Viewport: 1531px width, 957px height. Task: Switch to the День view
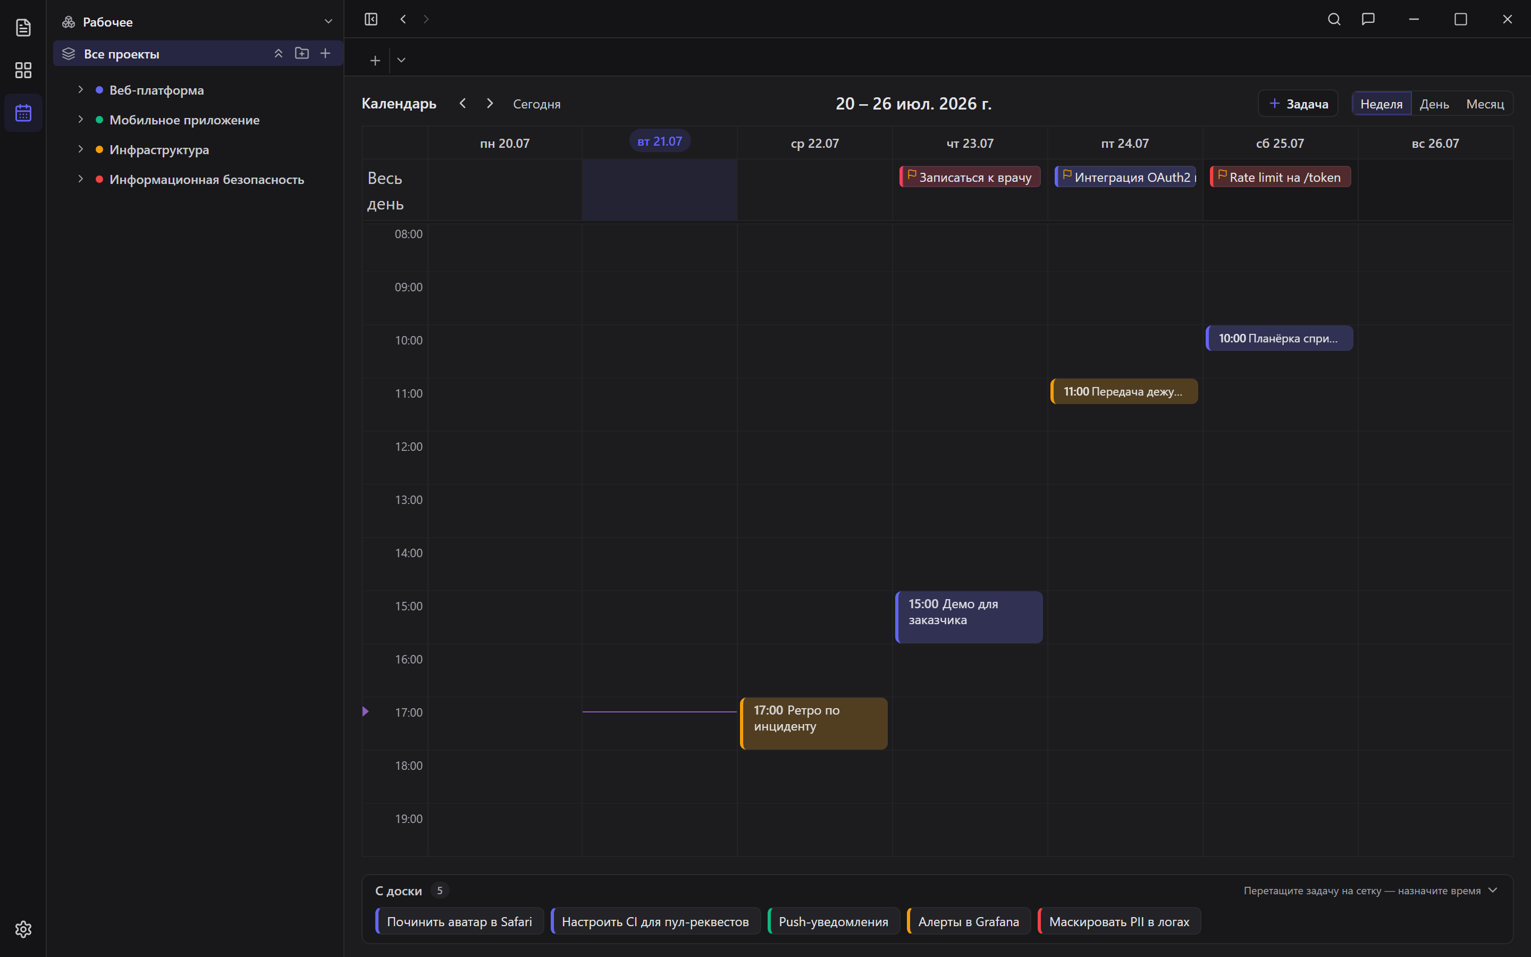1434,104
